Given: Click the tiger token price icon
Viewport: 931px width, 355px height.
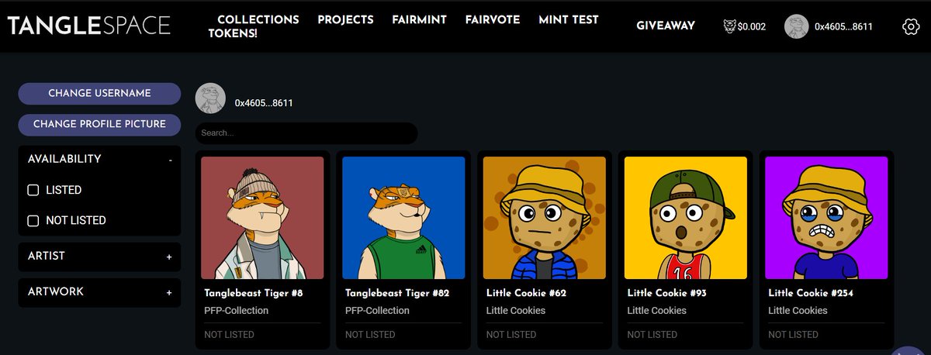Looking at the screenshot, I should point(729,26).
